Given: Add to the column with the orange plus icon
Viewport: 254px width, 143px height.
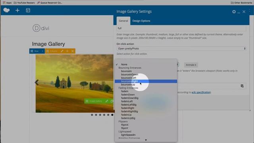Looking at the screenshot, I should pos(67,51).
